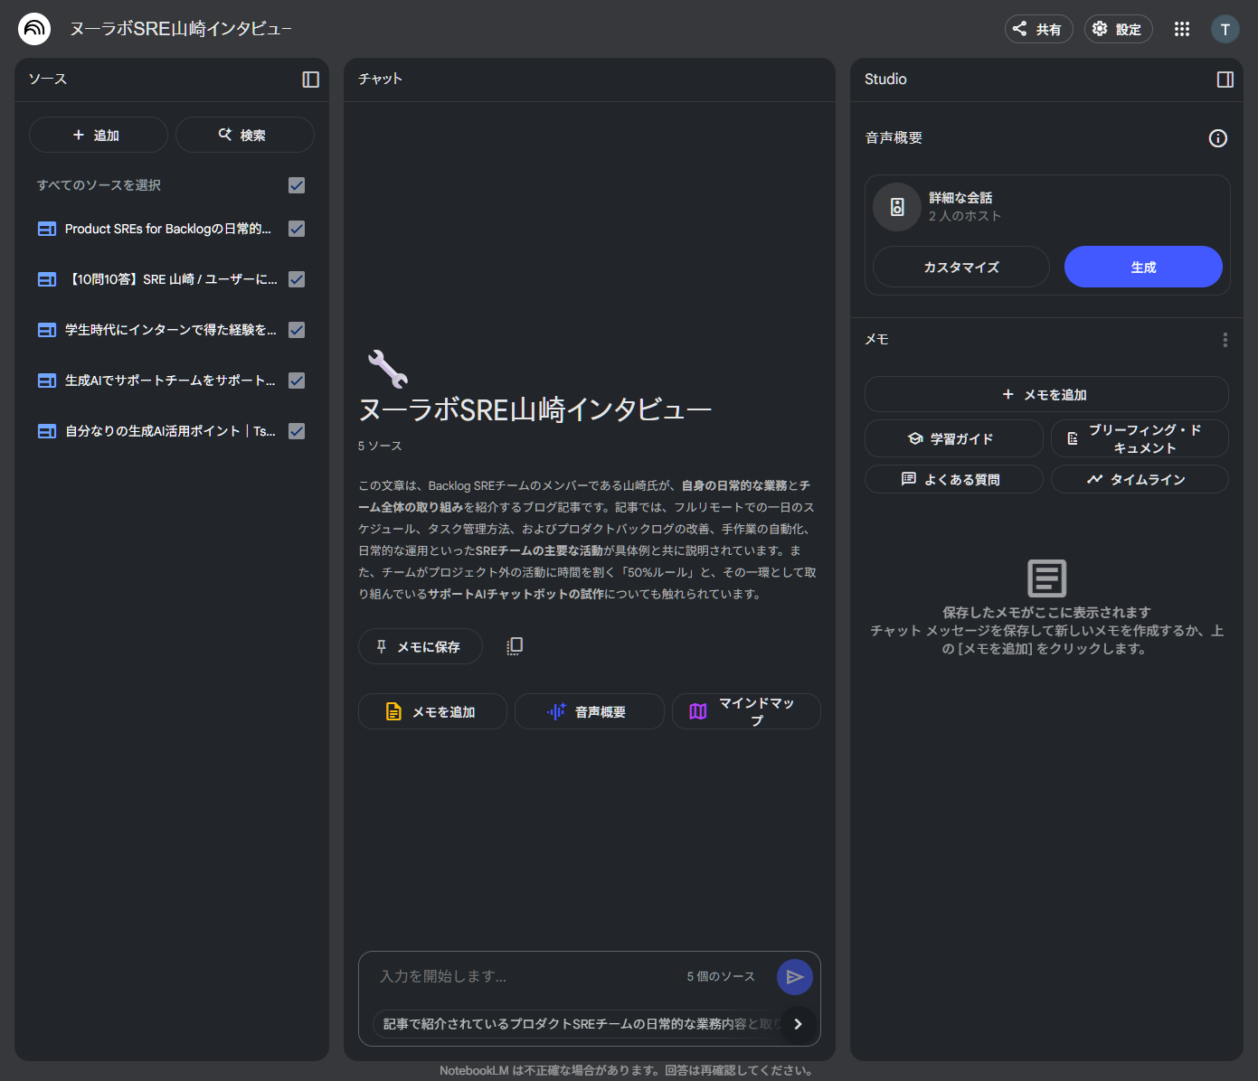Uncheck the 生成AIでサポートチーム source
The height and width of the screenshot is (1081, 1258).
[x=296, y=381]
